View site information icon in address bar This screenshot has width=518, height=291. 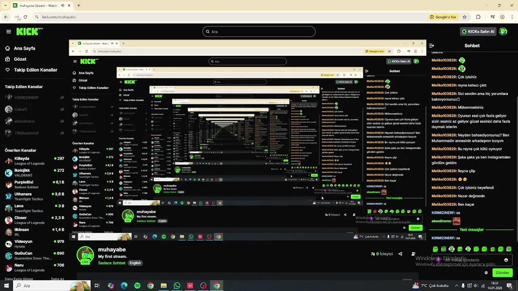point(37,17)
